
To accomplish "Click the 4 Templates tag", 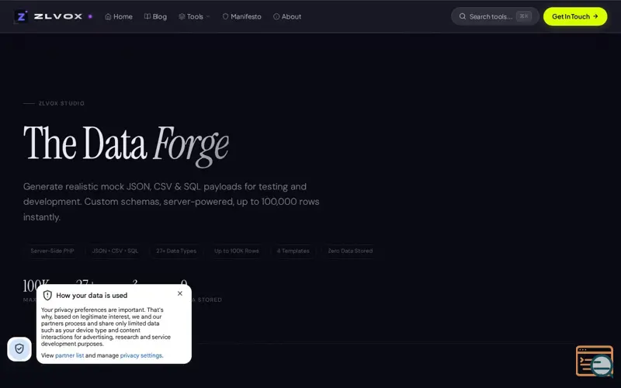I will [293, 251].
